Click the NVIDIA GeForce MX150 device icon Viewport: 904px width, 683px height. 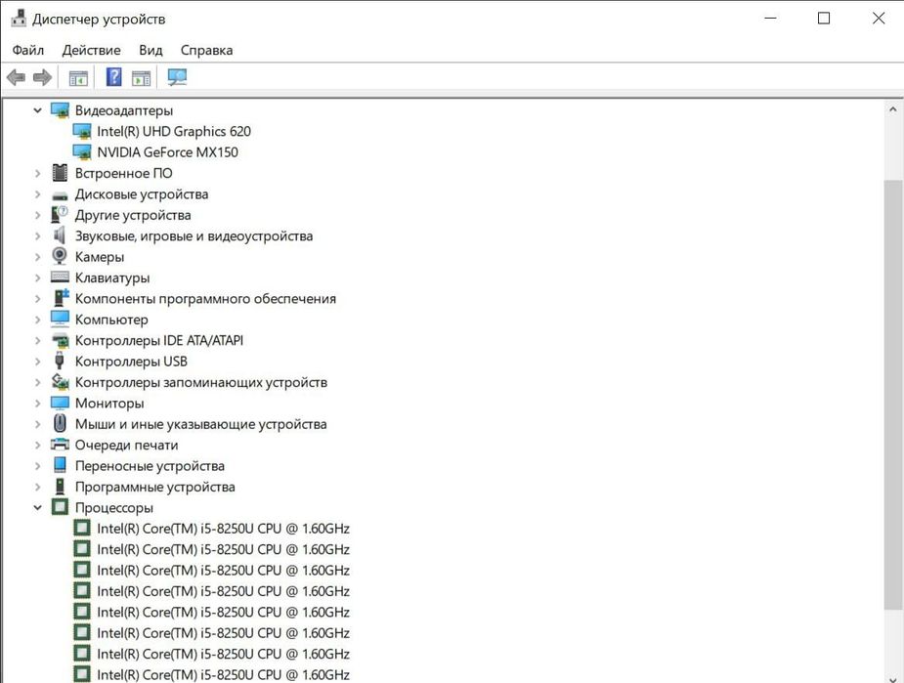(x=82, y=152)
